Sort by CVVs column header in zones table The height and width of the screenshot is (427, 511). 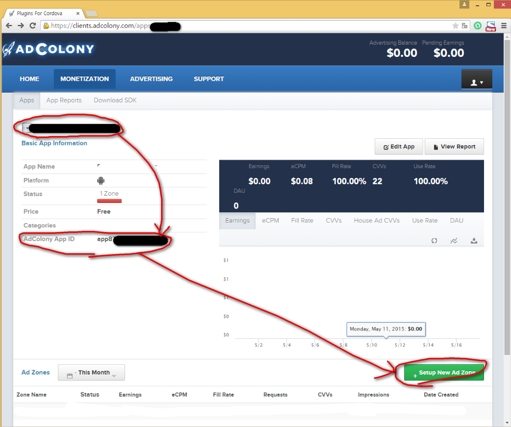(x=325, y=395)
